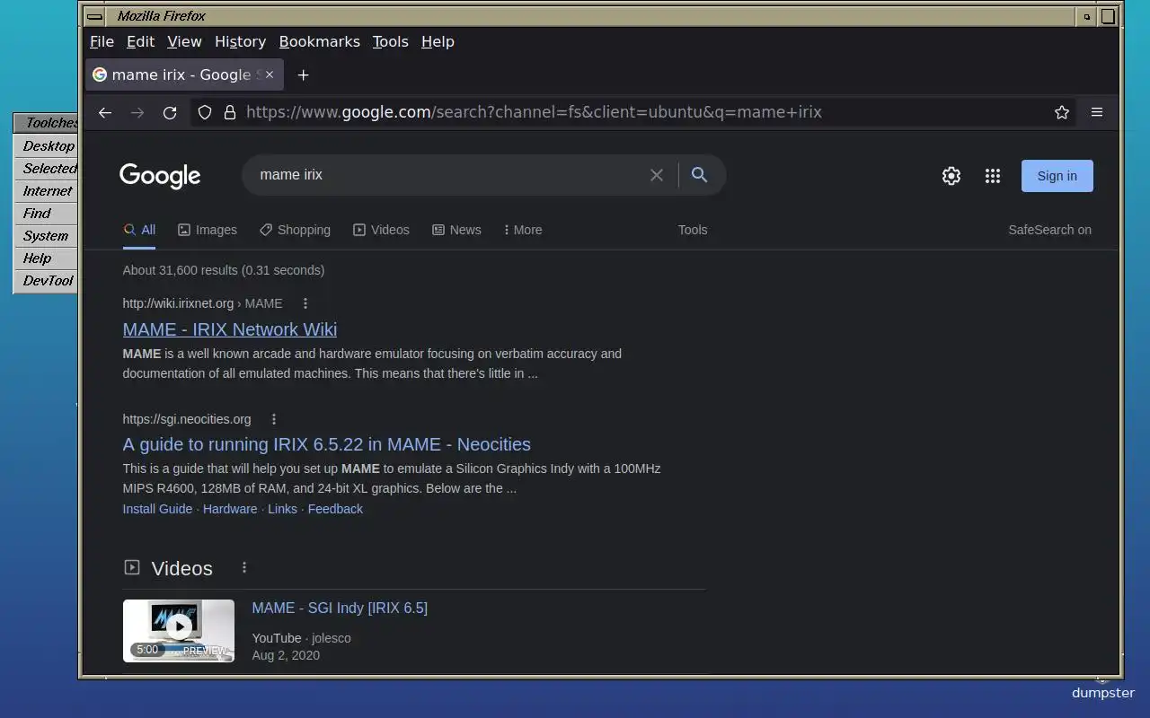Screen dimensions: 1150x718
Task: Select the All results tab
Action: 139,230
